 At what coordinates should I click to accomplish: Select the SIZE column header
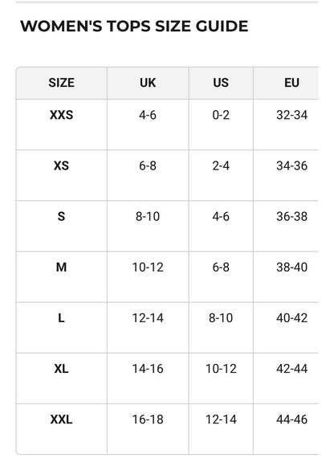click(61, 83)
